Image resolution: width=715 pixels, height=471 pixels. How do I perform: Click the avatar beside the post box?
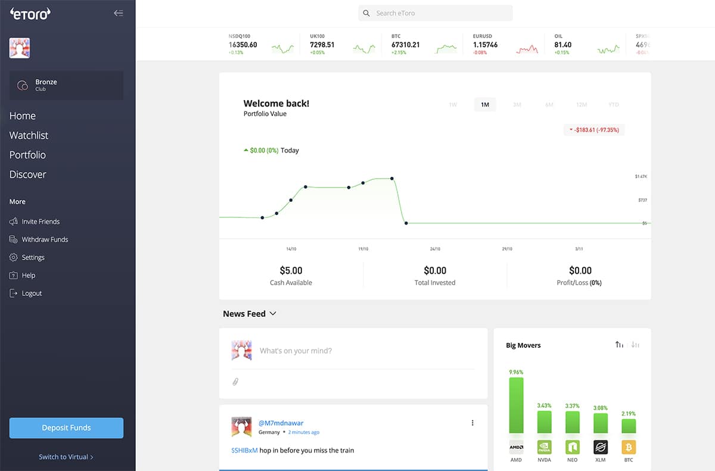(241, 351)
